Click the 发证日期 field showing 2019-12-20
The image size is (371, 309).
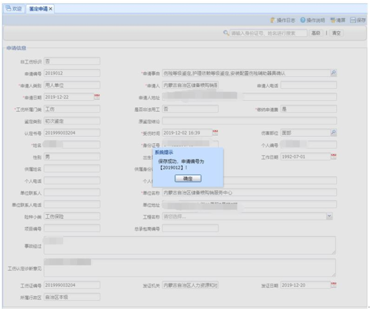[305, 285]
